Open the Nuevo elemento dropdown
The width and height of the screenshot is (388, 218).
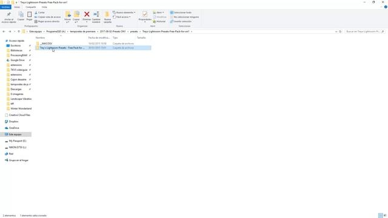pos(124,13)
